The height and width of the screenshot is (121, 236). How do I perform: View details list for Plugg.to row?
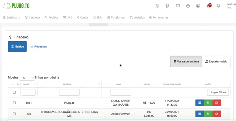200,103
